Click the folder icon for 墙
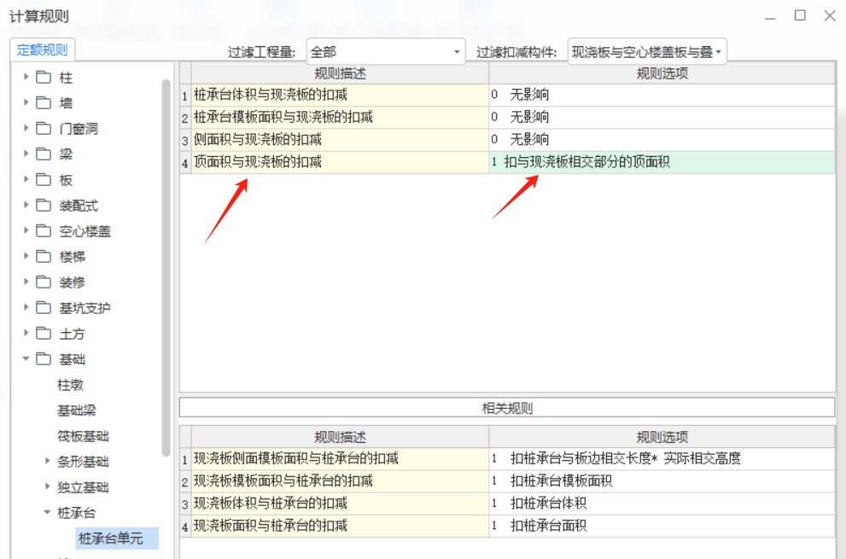 pyautogui.click(x=44, y=102)
